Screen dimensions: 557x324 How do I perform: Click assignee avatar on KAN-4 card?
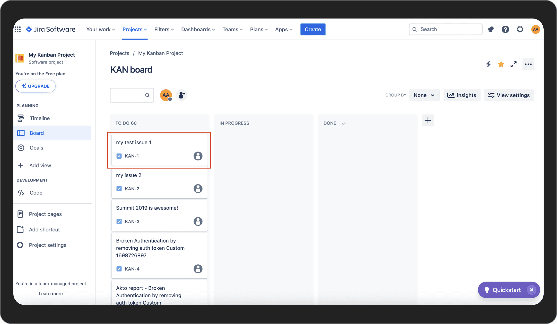[x=198, y=269]
